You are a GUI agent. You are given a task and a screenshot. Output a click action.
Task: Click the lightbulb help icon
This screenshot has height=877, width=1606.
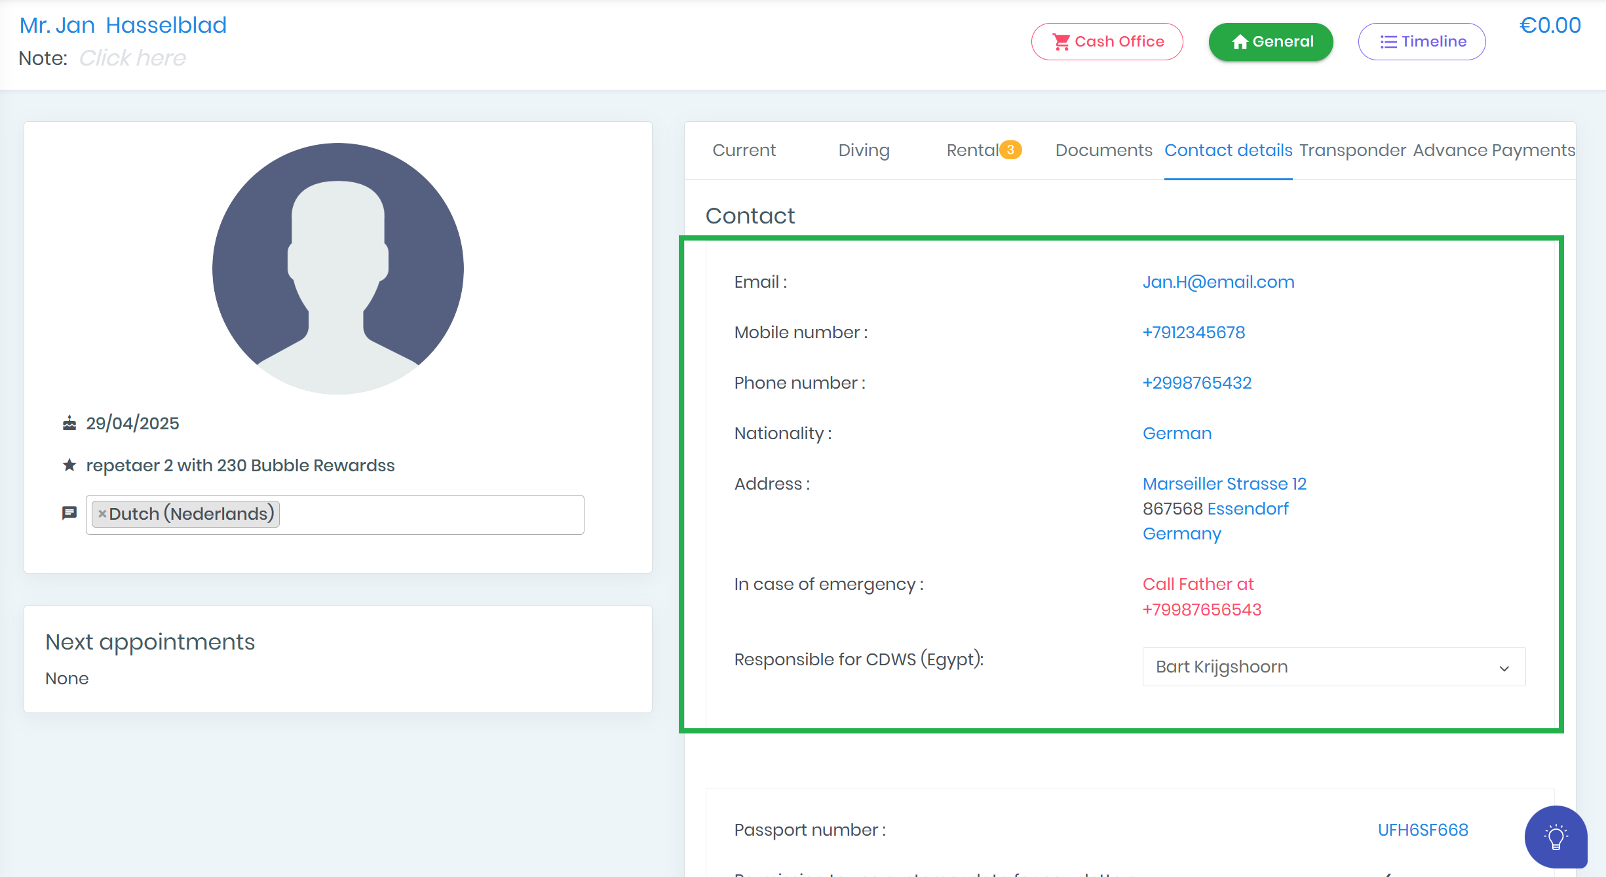[1555, 836]
